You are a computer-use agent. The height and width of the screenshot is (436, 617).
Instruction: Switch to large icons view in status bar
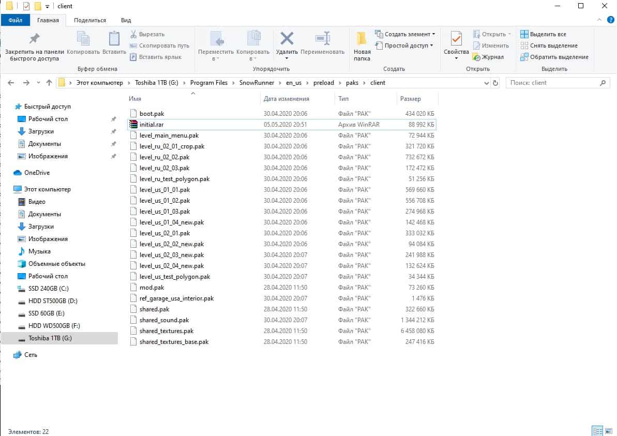609,431
